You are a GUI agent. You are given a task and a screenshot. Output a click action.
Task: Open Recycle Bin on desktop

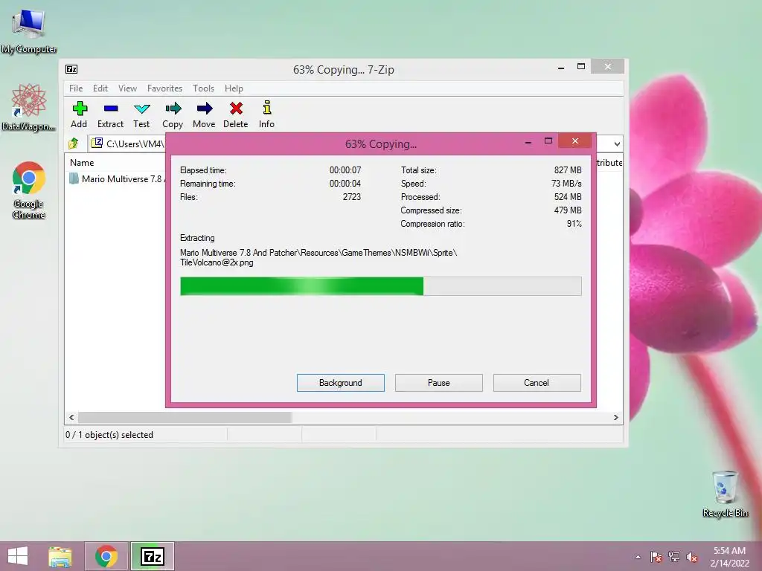725,494
